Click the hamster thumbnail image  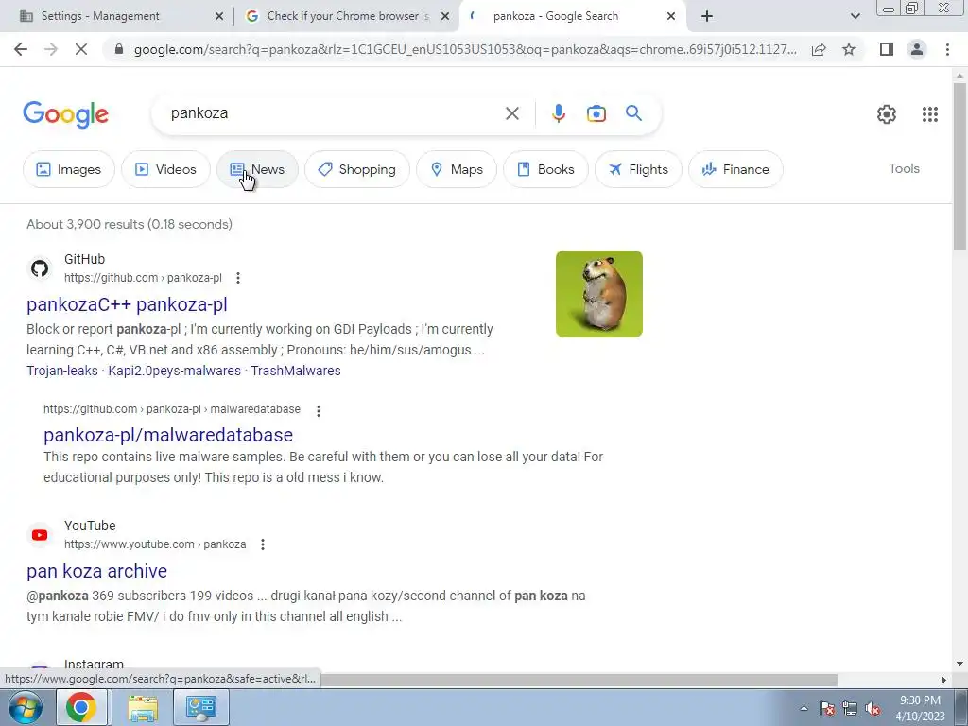point(598,294)
